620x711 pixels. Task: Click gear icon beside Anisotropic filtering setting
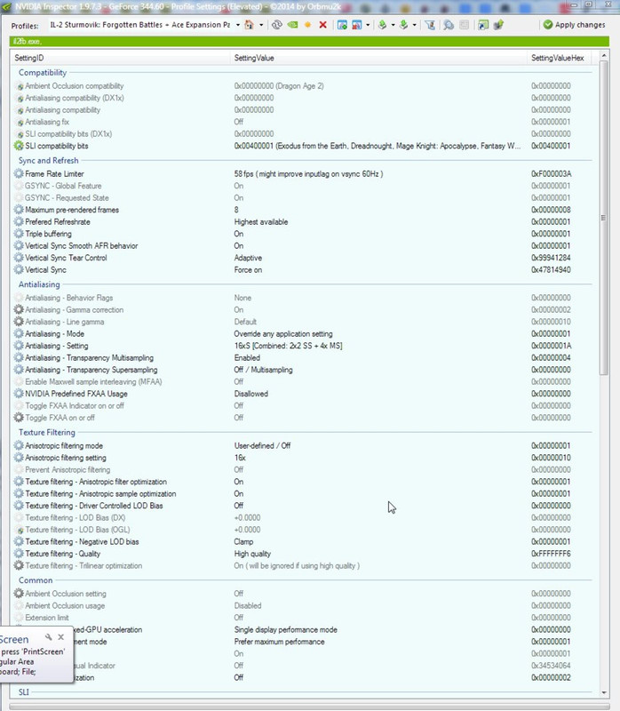point(19,458)
